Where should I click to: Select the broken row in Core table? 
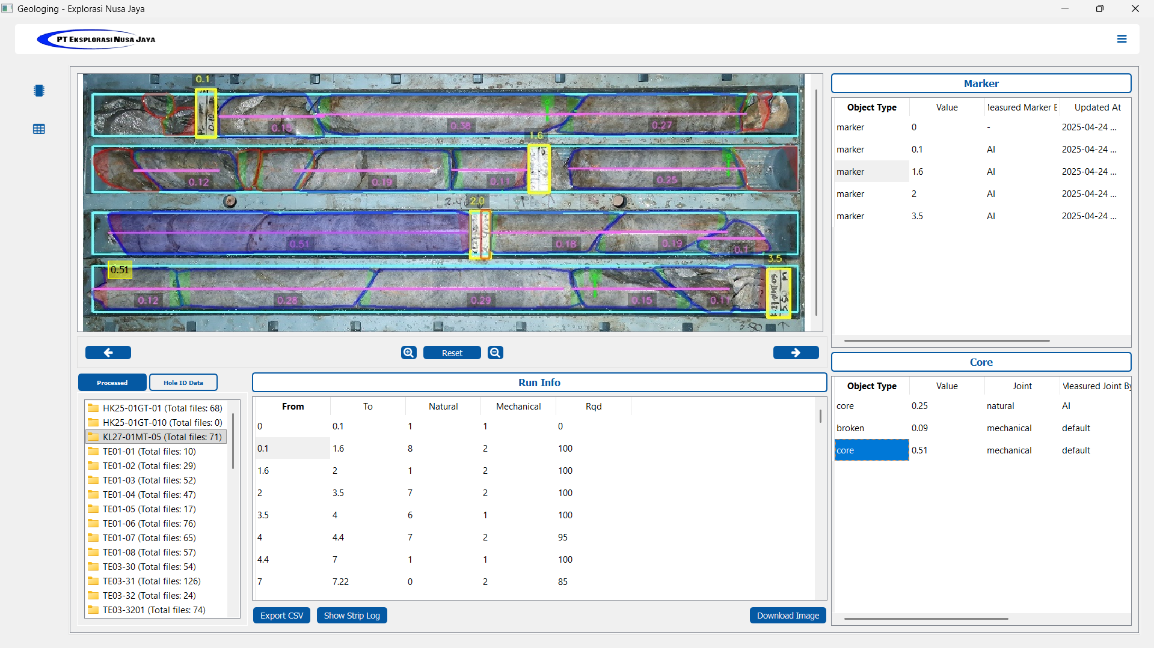tap(850, 428)
